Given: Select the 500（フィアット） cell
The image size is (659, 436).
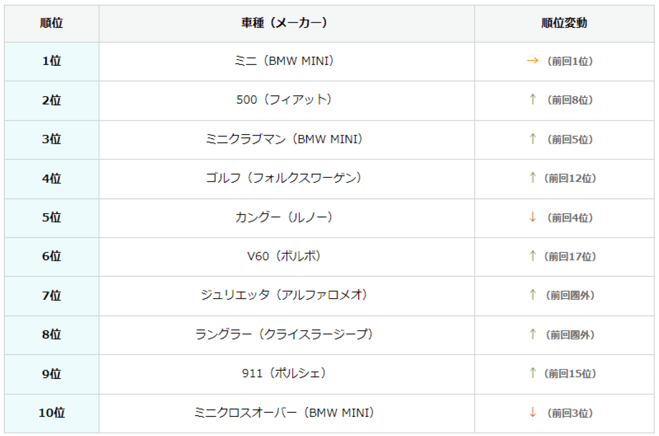Looking at the screenshot, I should click(x=287, y=100).
